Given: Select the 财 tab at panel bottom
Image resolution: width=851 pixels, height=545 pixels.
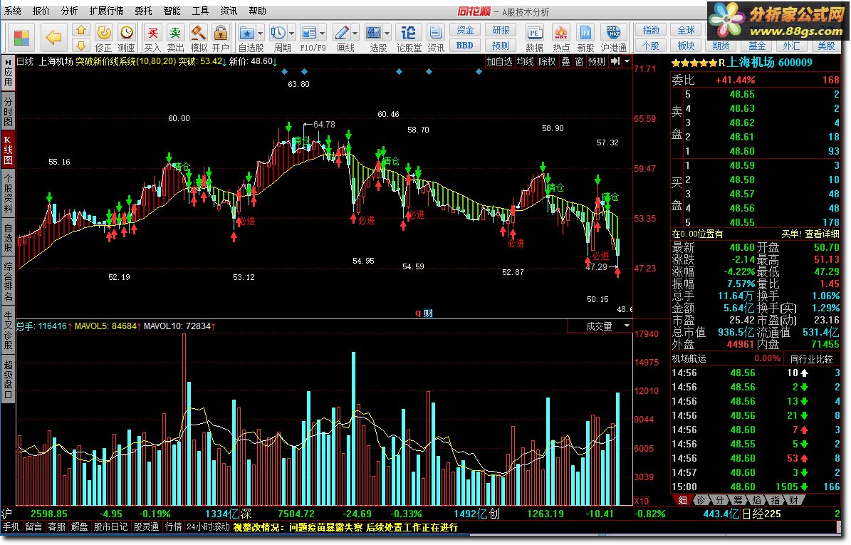Looking at the screenshot, I should coord(793,500).
